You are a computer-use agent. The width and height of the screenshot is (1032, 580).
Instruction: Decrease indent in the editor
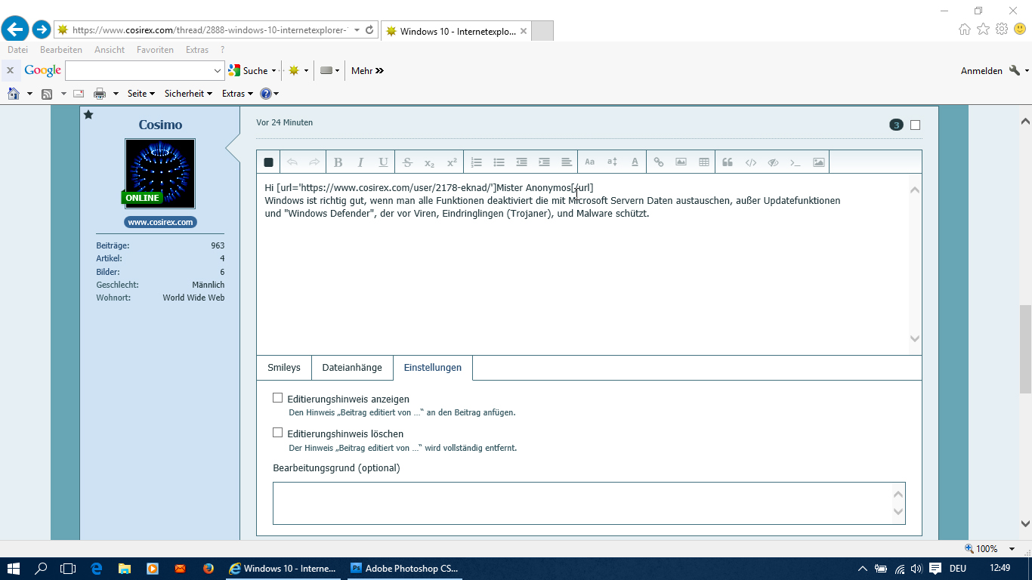click(x=521, y=162)
